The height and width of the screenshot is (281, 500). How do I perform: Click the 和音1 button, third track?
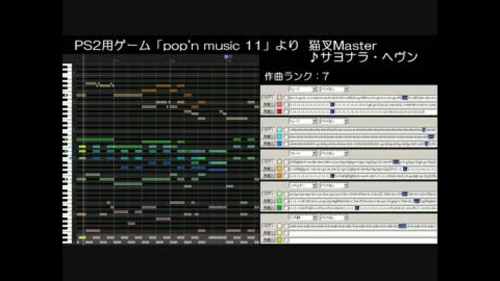(268, 169)
